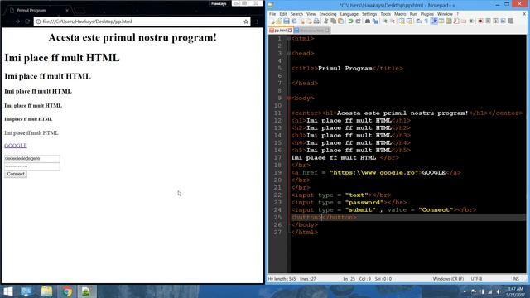
Task: Click the Zoom In toolbar icon
Action: (385, 22)
